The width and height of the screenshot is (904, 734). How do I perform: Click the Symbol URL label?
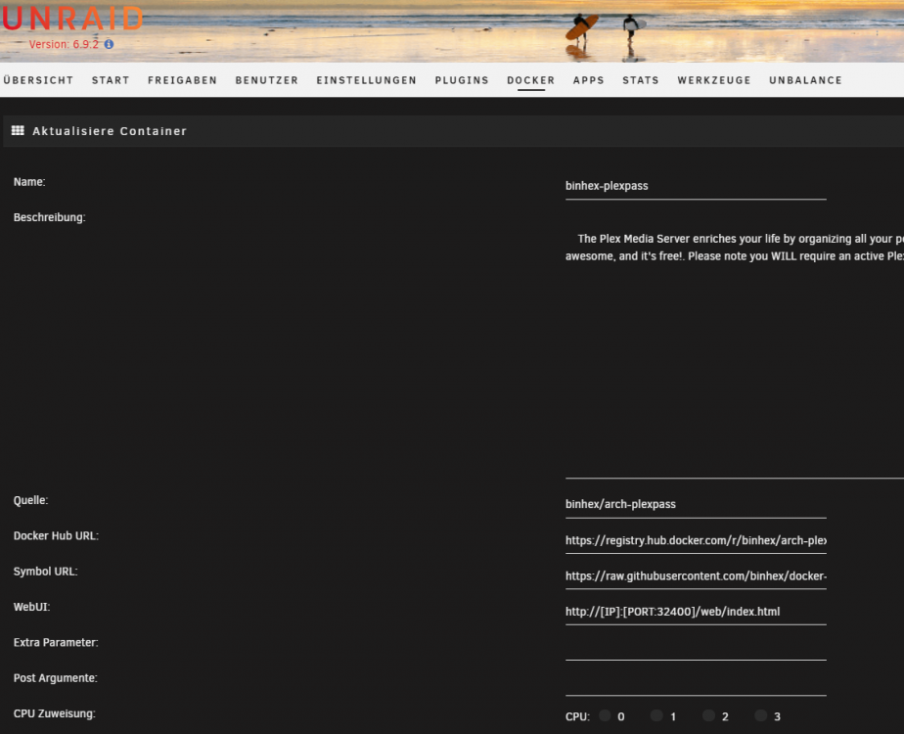pyautogui.click(x=46, y=572)
